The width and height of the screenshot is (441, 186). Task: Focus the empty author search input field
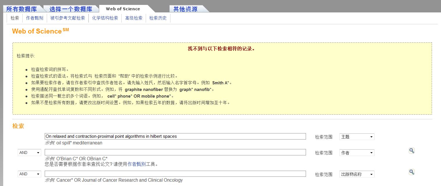click(x=175, y=152)
